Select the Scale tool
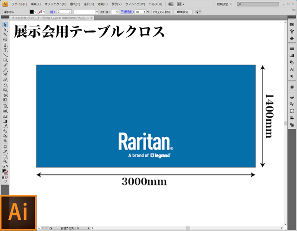The image size is (297, 231). tap(5, 90)
